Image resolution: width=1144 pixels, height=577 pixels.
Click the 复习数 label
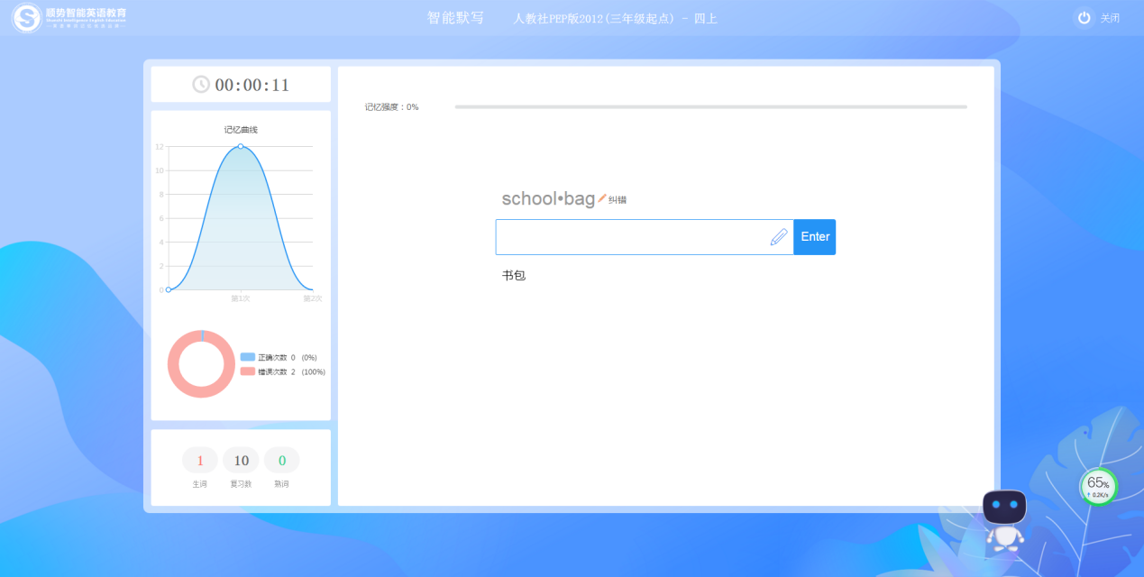(x=241, y=484)
